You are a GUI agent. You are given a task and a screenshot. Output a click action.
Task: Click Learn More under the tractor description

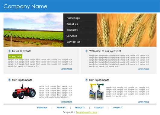click(x=66, y=102)
